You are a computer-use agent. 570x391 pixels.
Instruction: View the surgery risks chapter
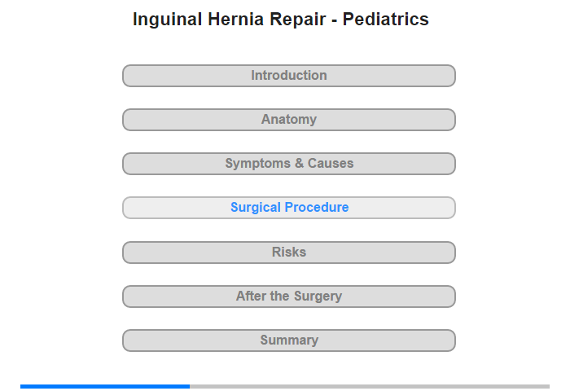[288, 252]
